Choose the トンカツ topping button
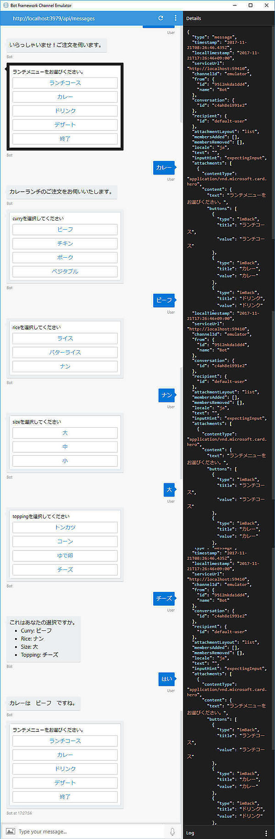Image resolution: width=275 pixels, height=839 pixels. tap(65, 528)
